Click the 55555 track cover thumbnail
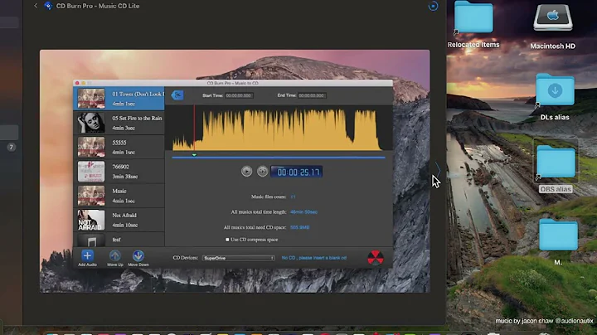 pyautogui.click(x=91, y=147)
